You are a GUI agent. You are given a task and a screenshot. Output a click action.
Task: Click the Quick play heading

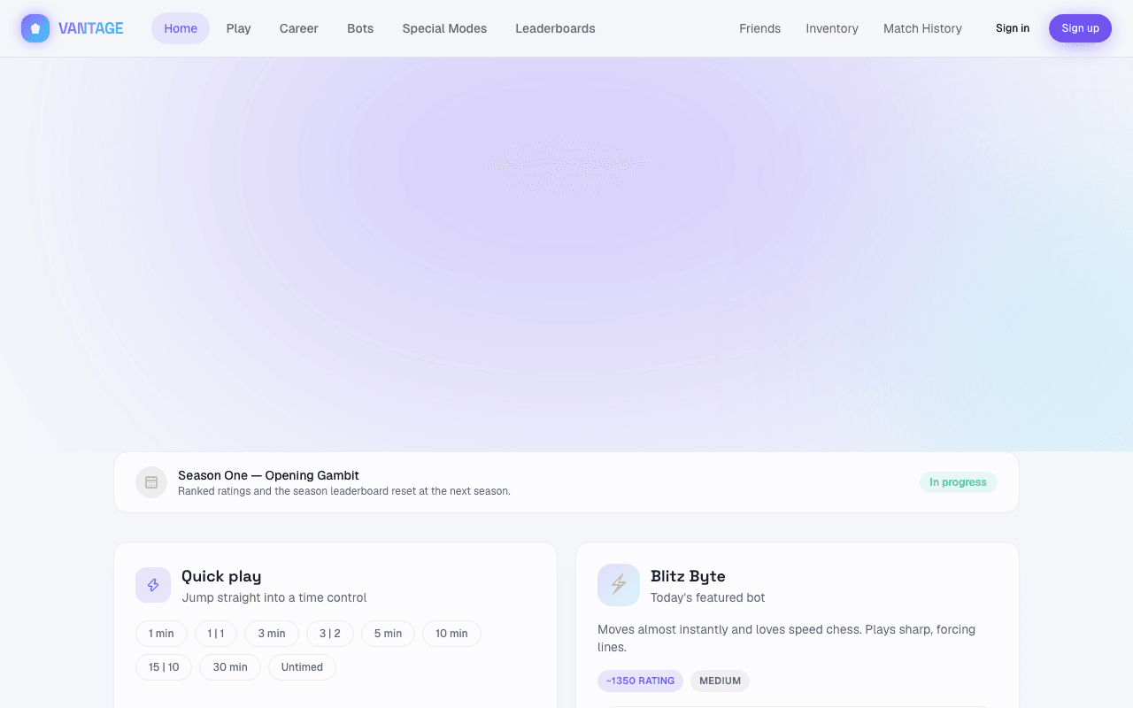click(x=221, y=576)
